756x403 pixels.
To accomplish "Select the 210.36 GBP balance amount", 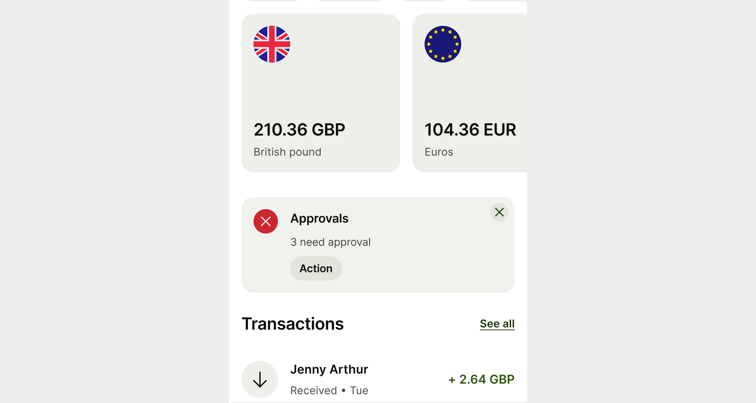I will 299,130.
